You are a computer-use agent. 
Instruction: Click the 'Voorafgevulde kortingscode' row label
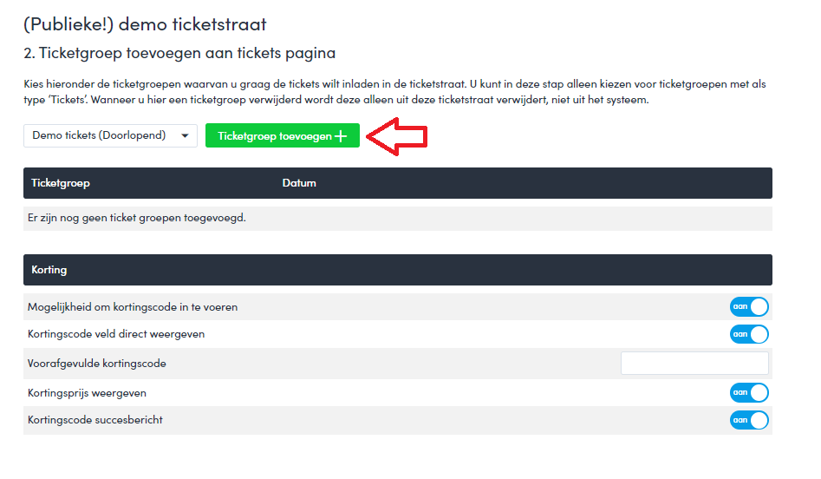point(97,364)
